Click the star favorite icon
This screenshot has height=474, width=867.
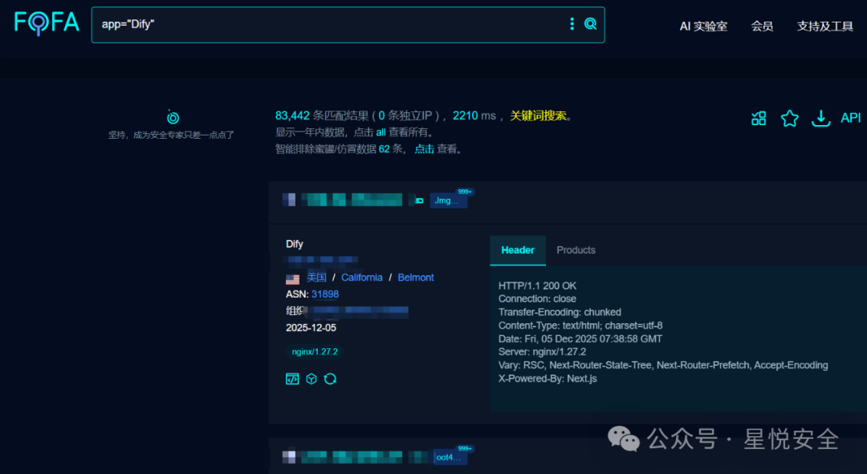(790, 118)
